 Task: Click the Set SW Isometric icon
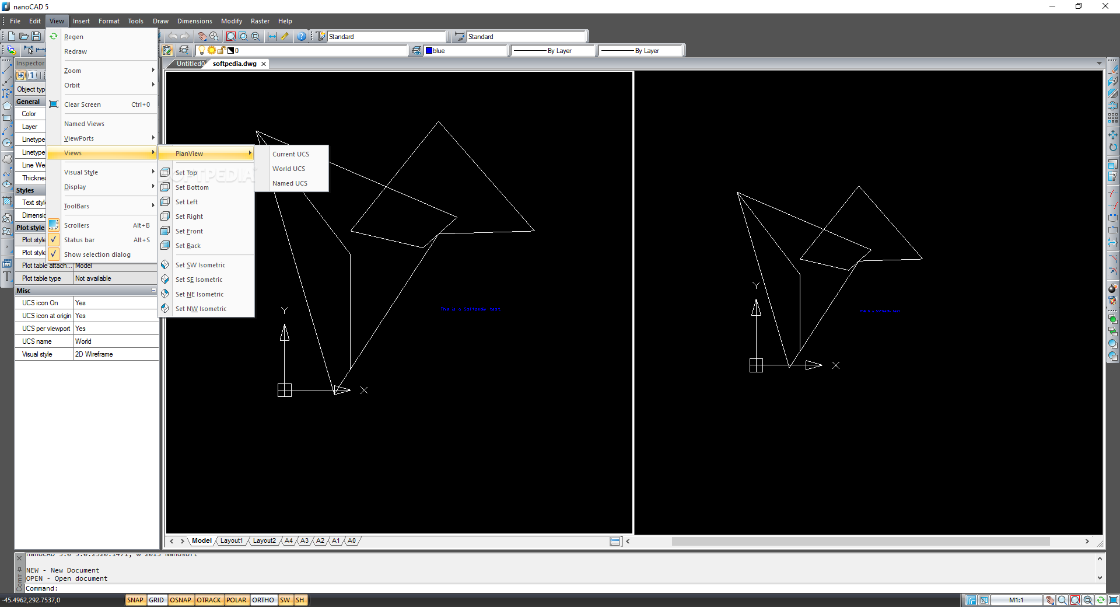coord(165,265)
